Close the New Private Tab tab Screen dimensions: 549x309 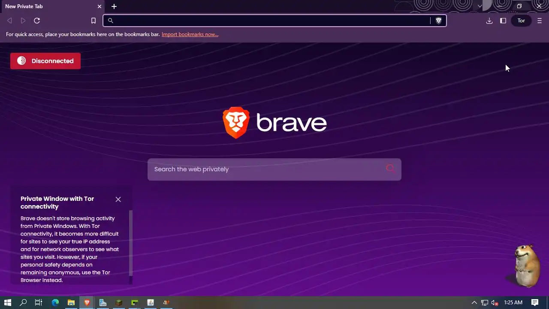(100, 6)
